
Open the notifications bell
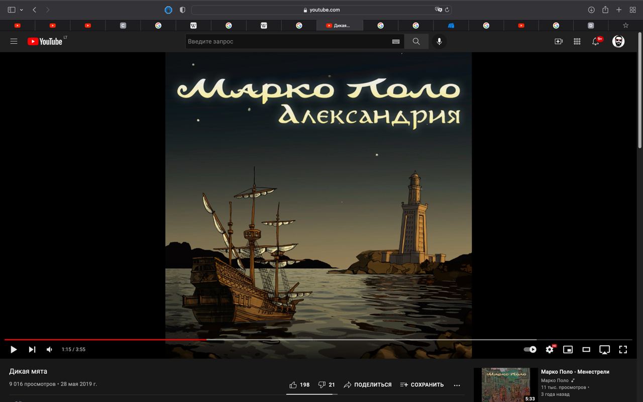click(x=596, y=41)
